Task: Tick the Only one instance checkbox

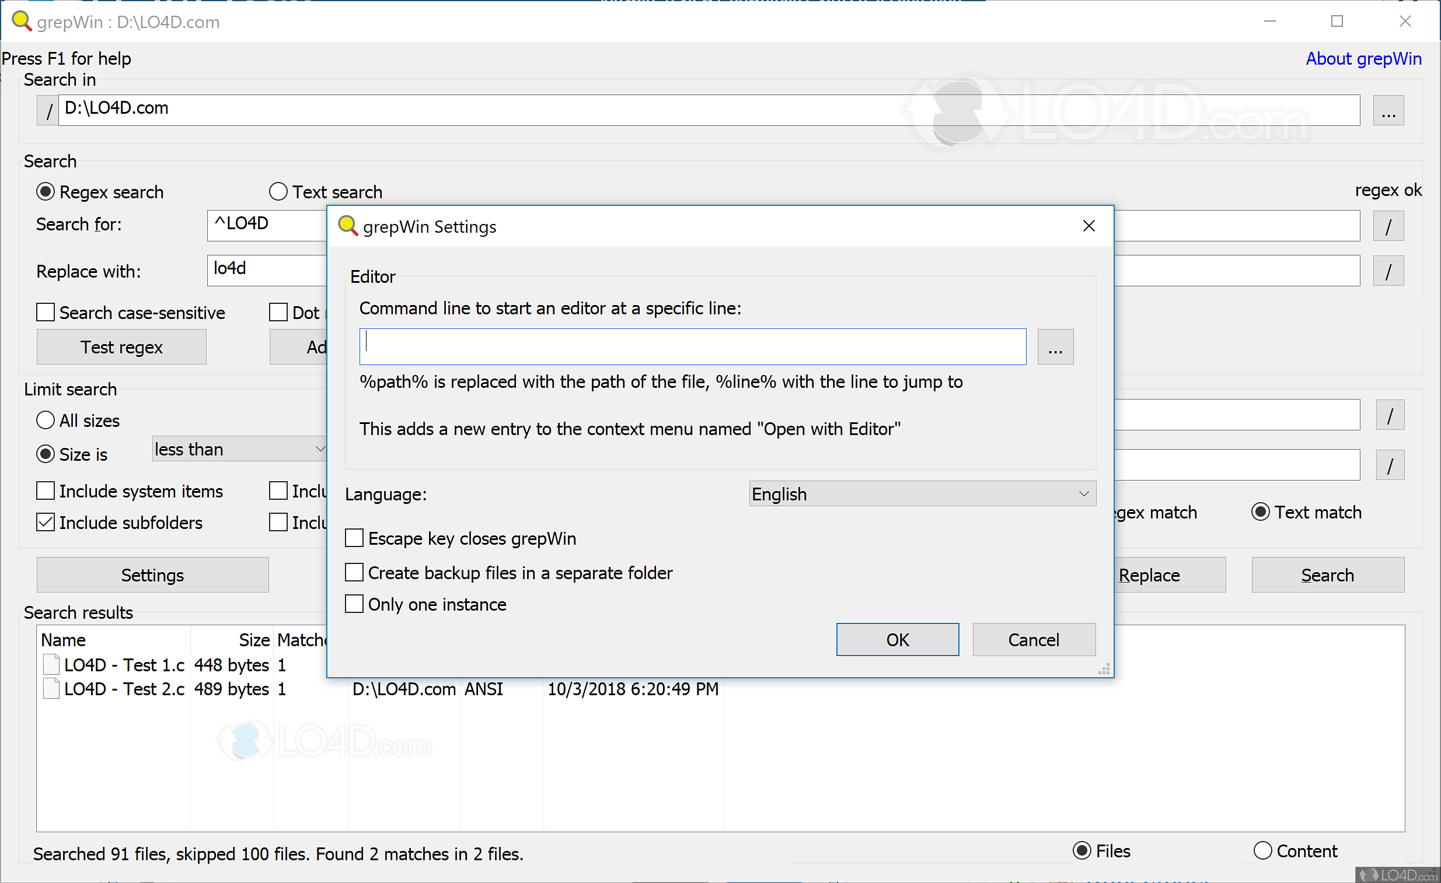Action: point(354,604)
